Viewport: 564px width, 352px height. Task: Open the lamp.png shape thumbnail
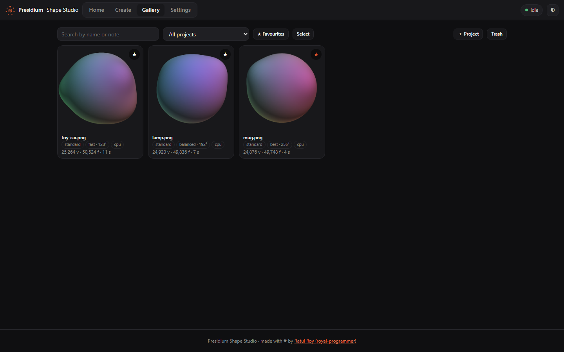(191, 89)
